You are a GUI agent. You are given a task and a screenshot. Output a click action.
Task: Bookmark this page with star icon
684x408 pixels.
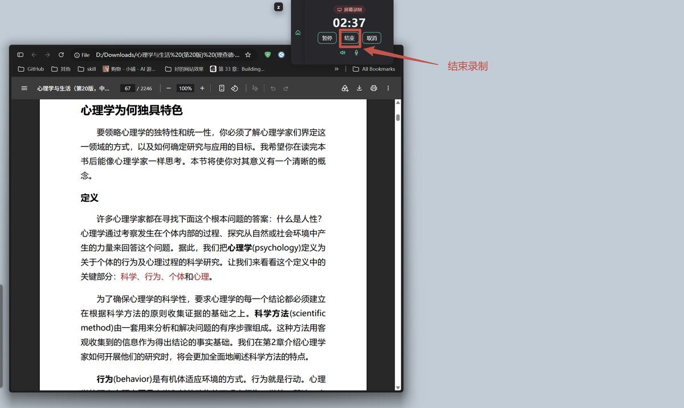coord(248,55)
